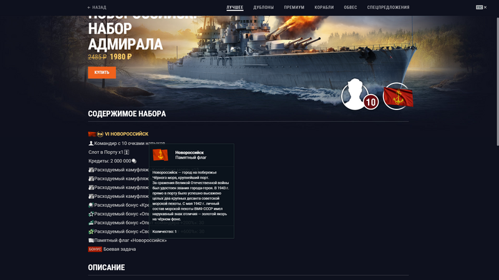Click the first expendable camouflage icon in list
499x280 pixels.
pyautogui.click(x=91, y=170)
